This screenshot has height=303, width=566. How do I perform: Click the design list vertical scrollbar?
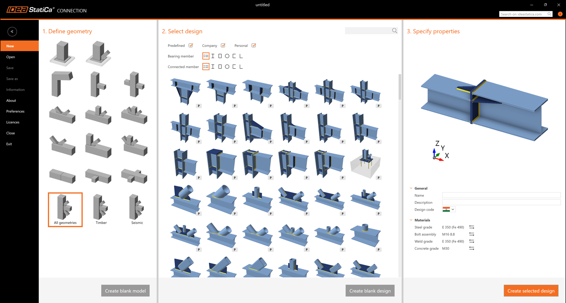point(400,87)
